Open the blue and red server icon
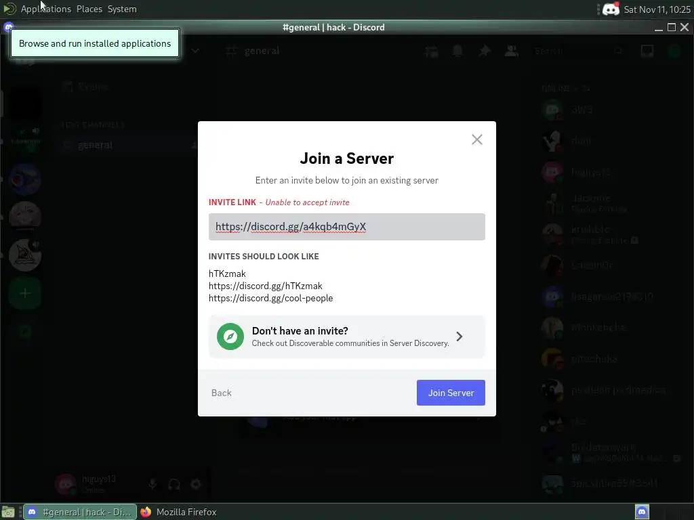The height and width of the screenshot is (520, 694). (25, 179)
